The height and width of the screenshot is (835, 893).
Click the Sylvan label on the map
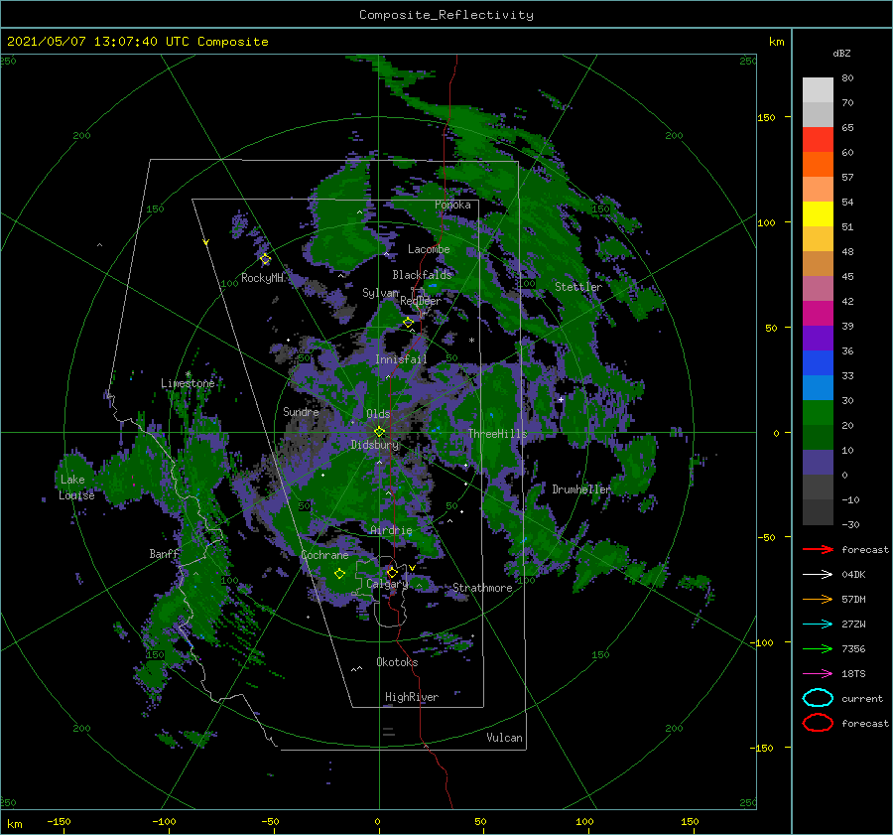click(x=380, y=293)
